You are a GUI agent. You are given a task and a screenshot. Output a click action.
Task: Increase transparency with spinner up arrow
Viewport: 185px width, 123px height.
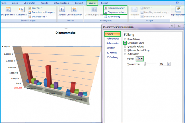point(169,63)
